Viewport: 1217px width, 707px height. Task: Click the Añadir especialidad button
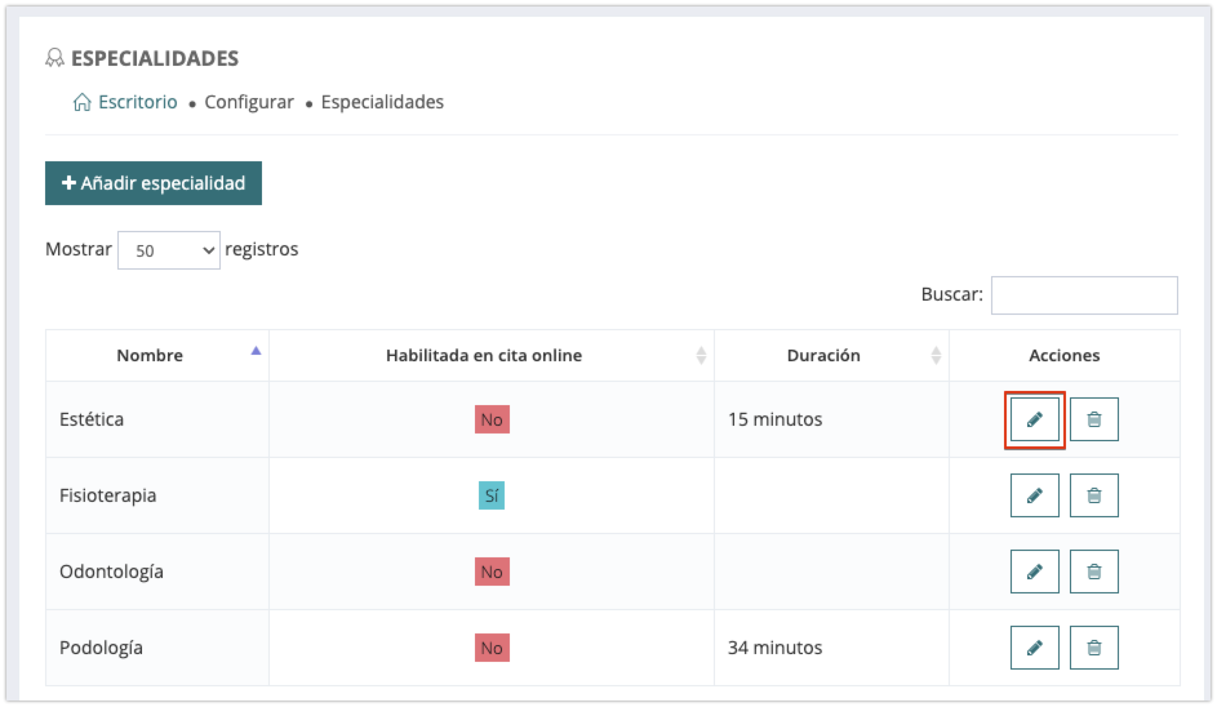[154, 183]
